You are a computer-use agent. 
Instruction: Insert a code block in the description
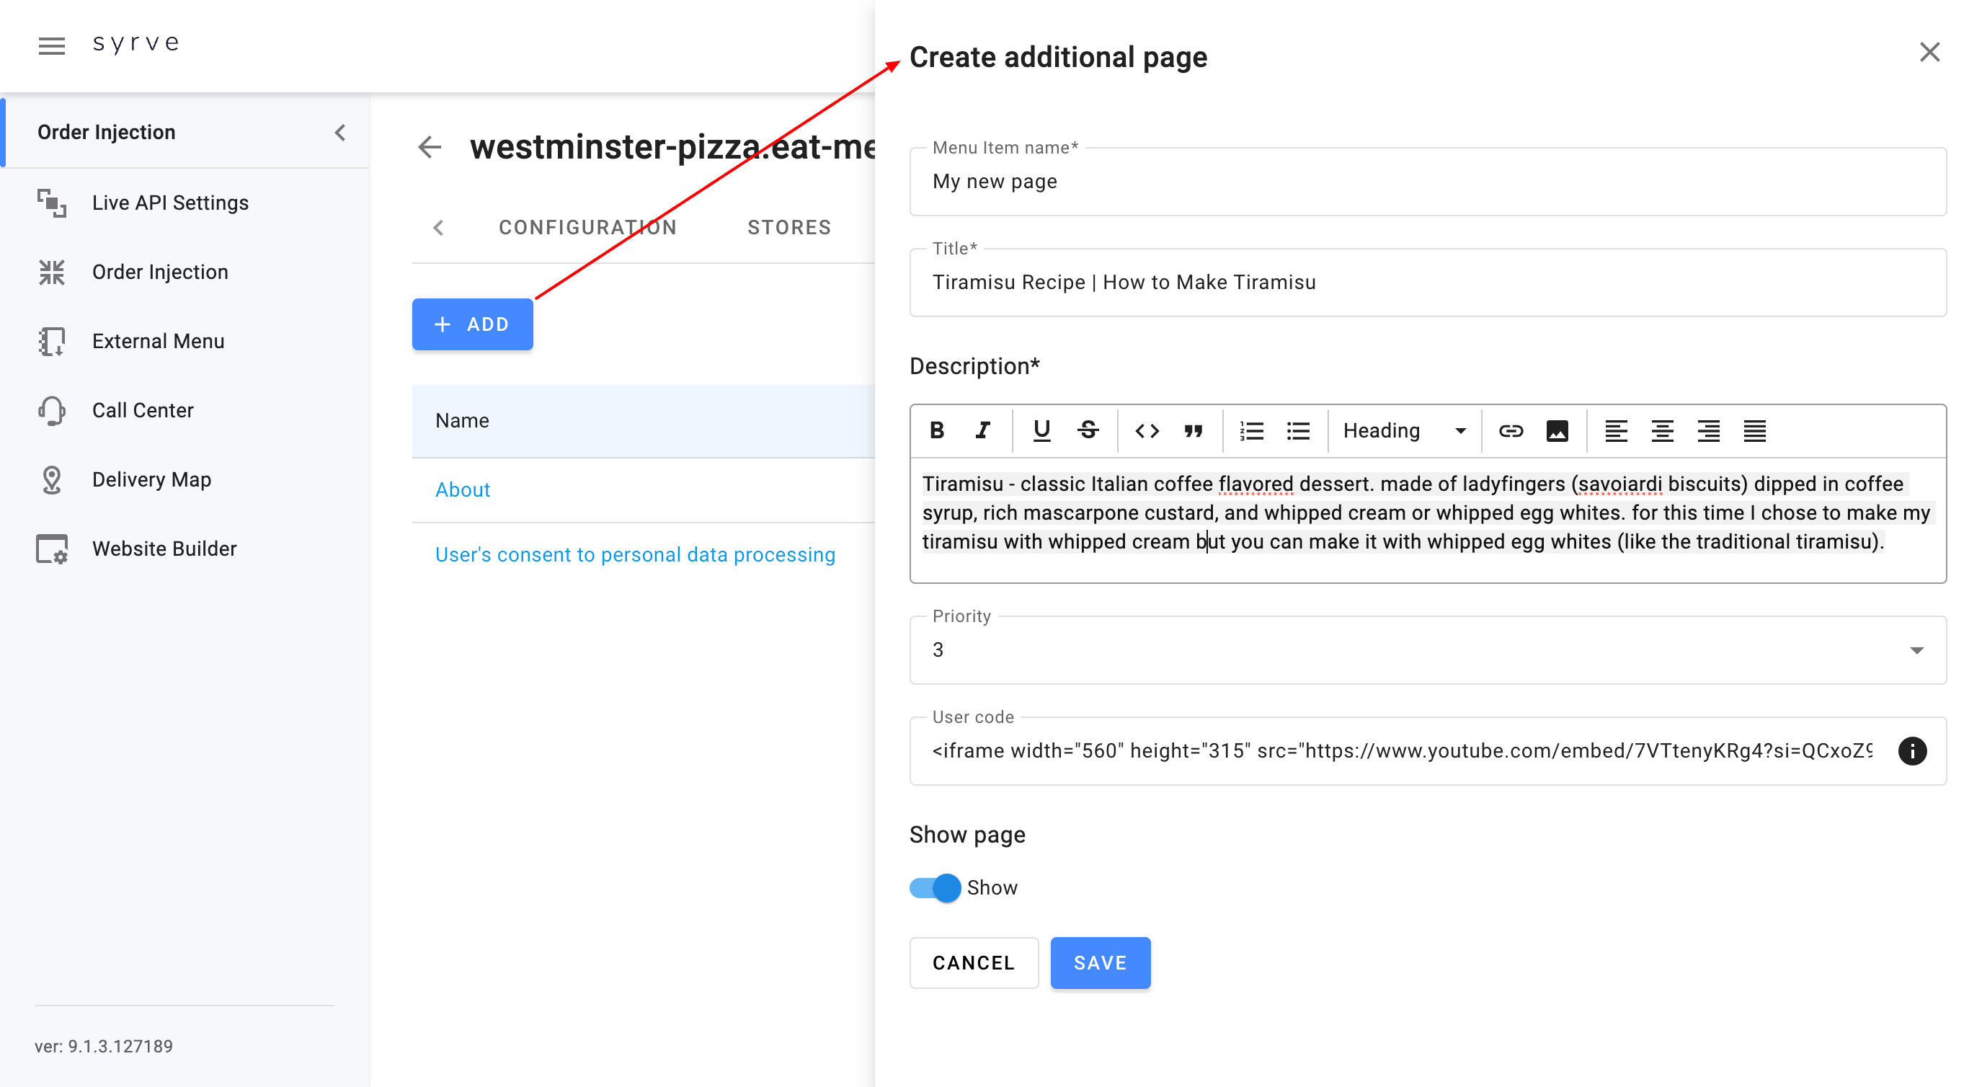[x=1147, y=430]
